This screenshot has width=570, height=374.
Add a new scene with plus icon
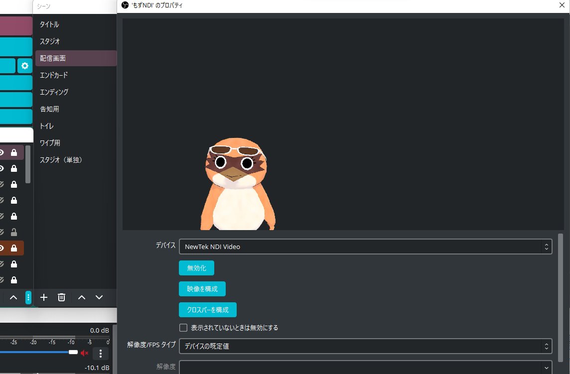44,297
